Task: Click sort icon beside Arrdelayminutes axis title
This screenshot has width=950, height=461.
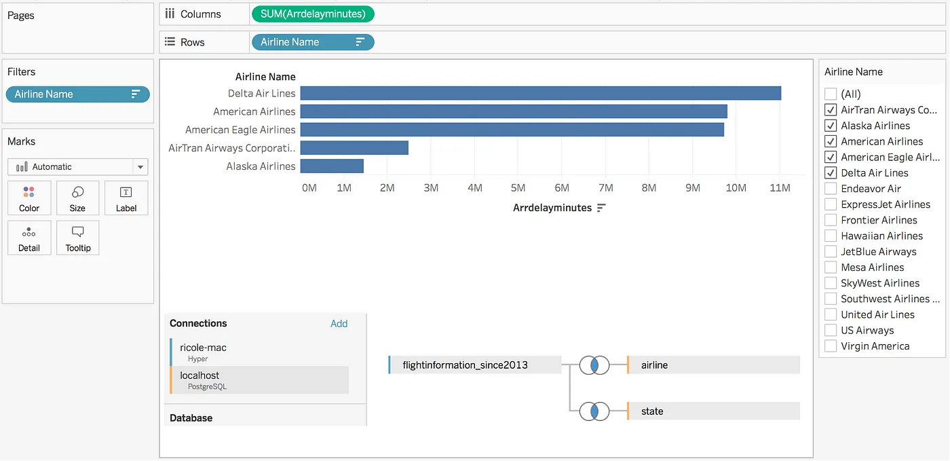Action: pyautogui.click(x=601, y=208)
